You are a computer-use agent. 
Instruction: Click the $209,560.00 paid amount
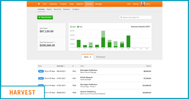pos(47,45)
